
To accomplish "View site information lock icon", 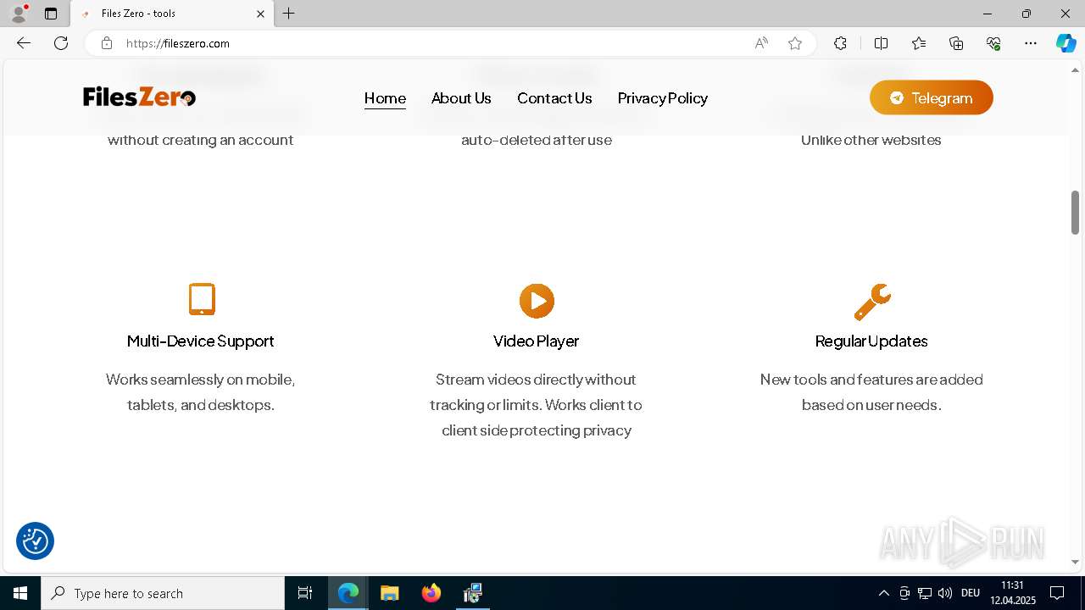I will [x=107, y=43].
